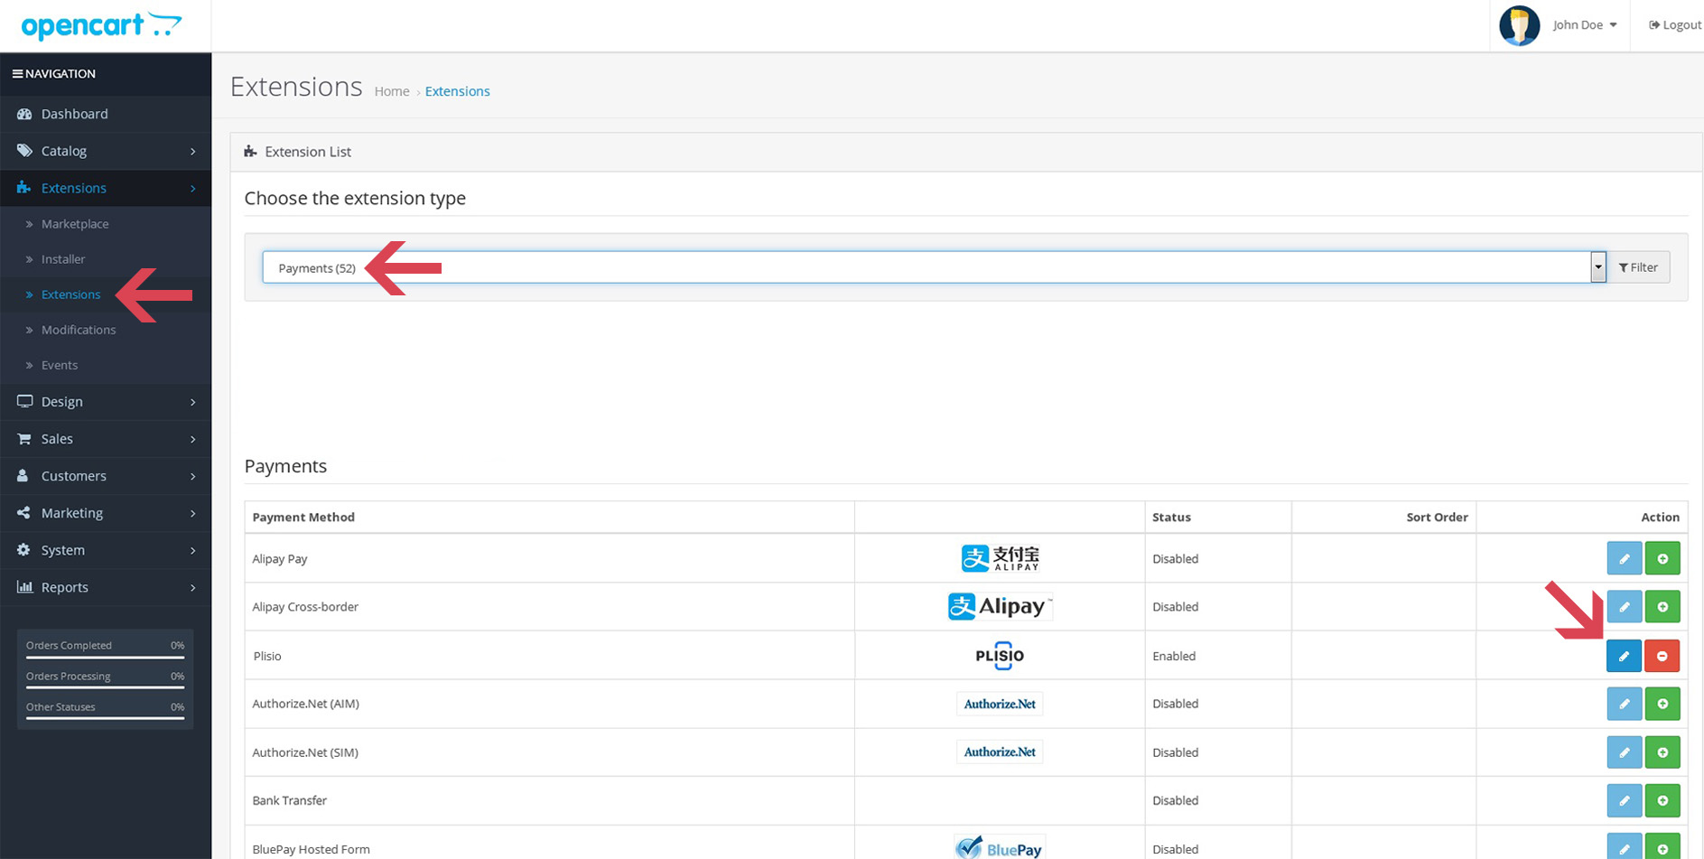
Task: Click the Marketing share icon
Action: coord(23,512)
